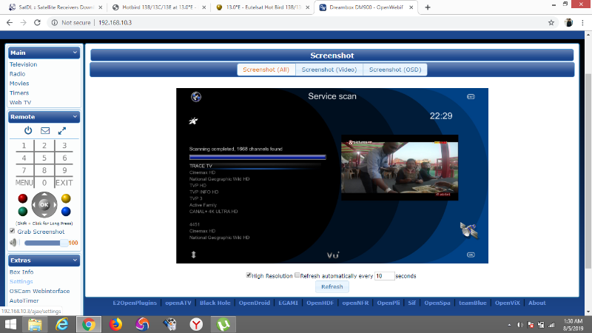Collapse the Main panel
The image size is (592, 333).
tap(75, 53)
